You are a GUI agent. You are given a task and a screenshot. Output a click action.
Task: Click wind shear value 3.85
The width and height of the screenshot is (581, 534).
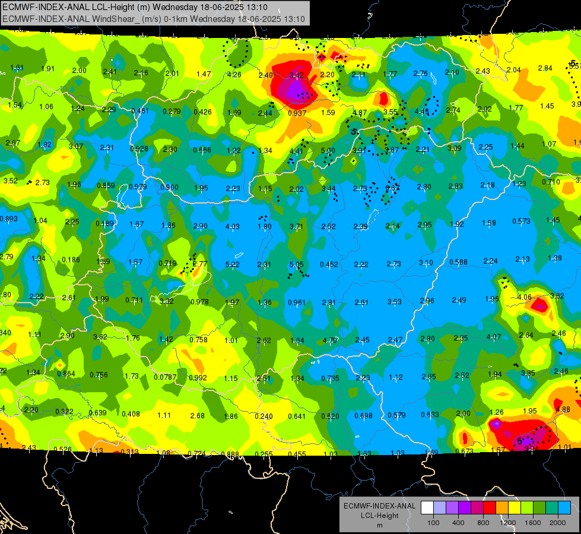528,373
